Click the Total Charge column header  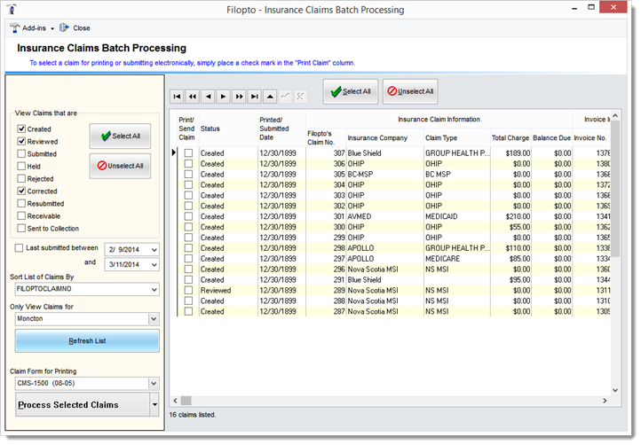pos(510,138)
